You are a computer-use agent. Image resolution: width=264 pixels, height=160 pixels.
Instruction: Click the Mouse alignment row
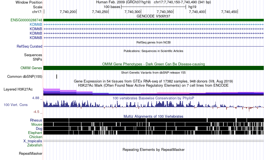click(x=154, y=124)
